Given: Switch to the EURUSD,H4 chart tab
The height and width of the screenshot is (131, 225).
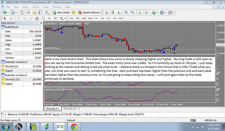Looking at the screenshot, I should click(70, 109).
